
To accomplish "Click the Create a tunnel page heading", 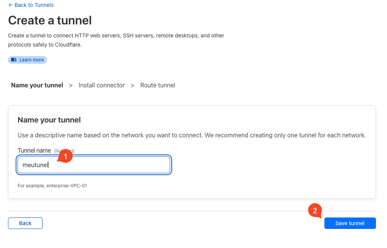I will tap(50, 20).
